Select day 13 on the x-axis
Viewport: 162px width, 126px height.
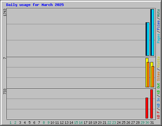[x=66, y=123]
